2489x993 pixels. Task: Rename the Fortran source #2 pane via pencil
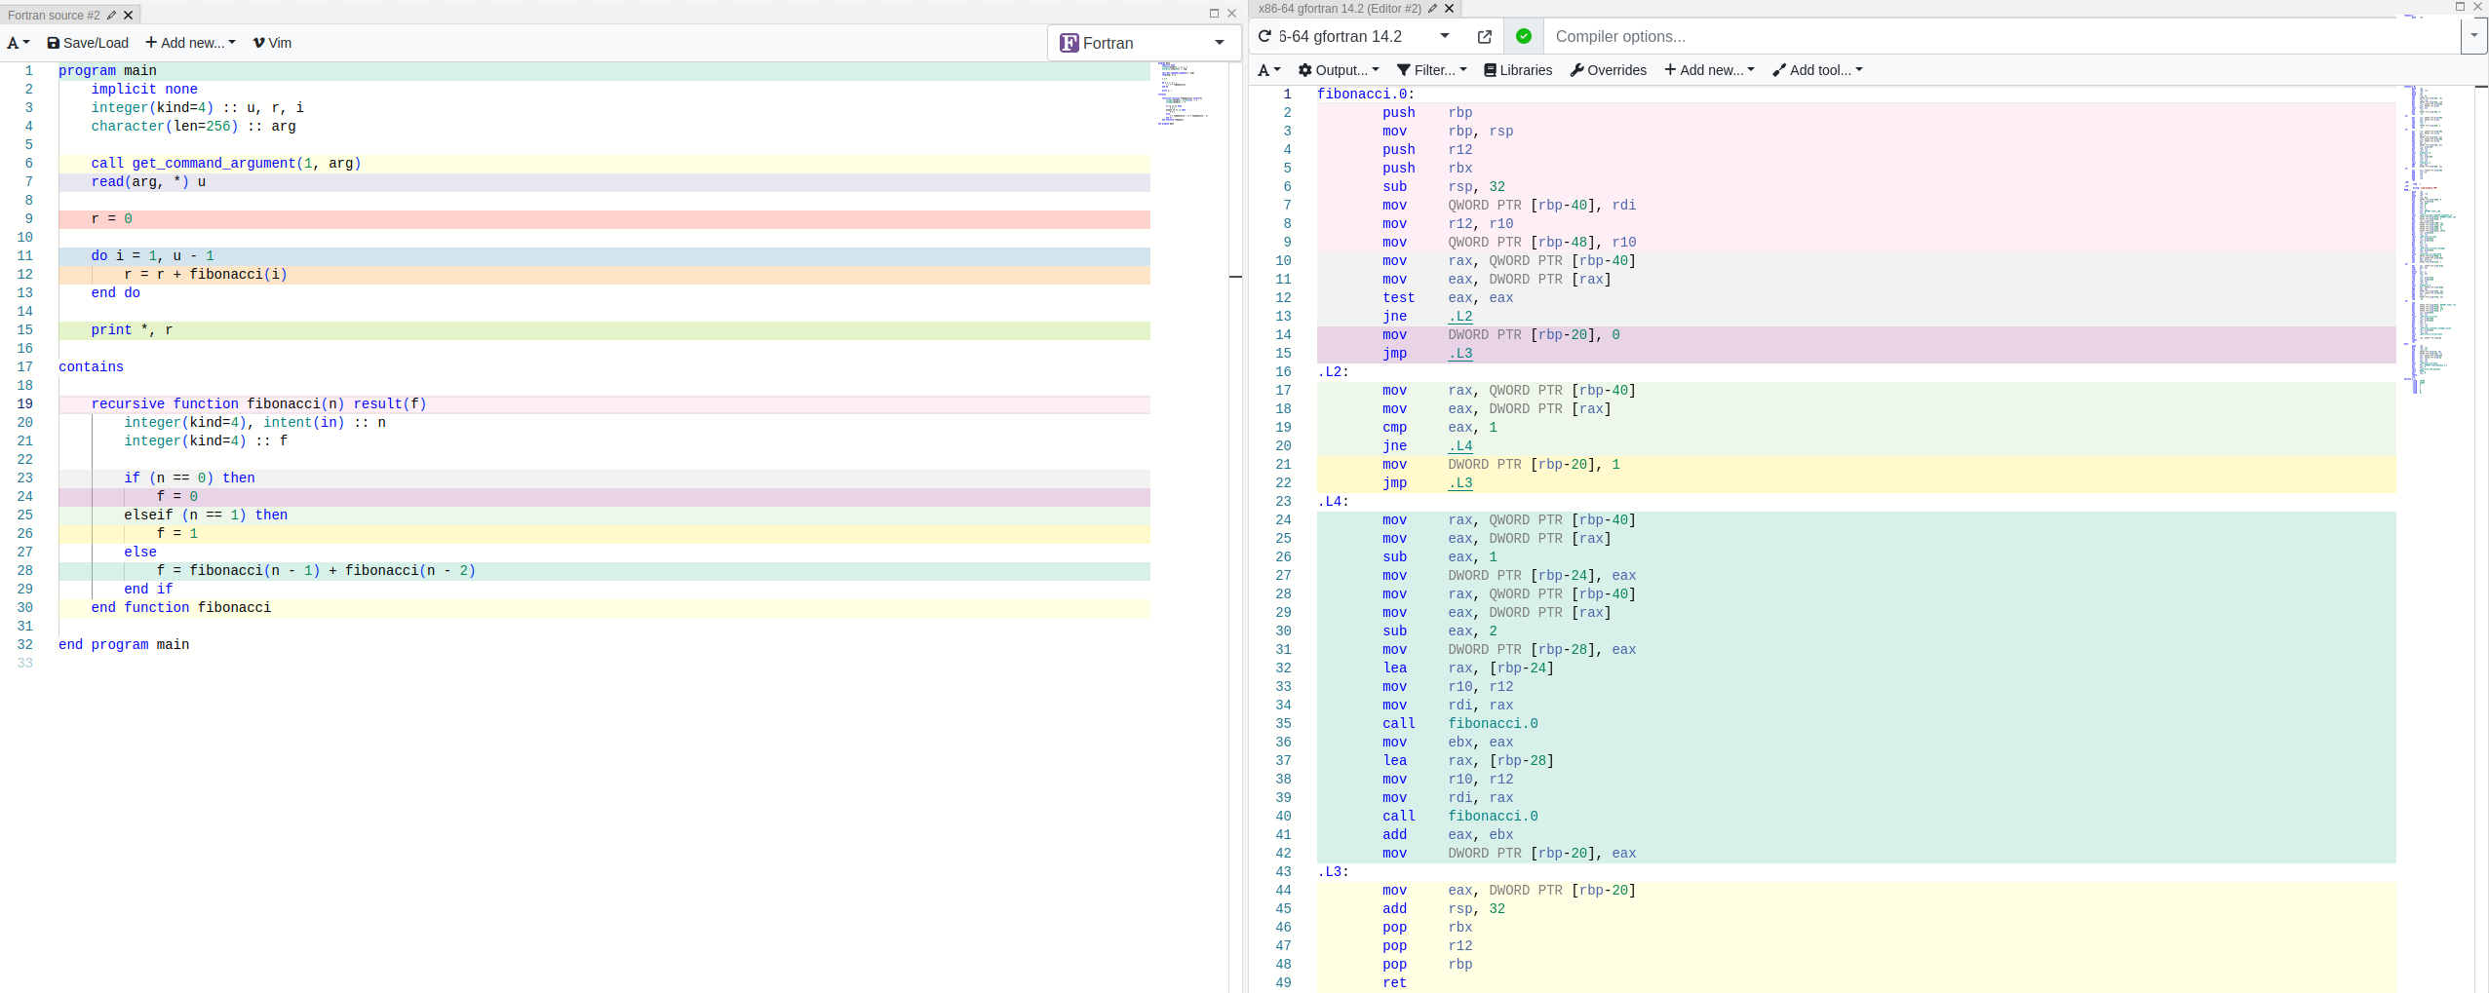111,15
